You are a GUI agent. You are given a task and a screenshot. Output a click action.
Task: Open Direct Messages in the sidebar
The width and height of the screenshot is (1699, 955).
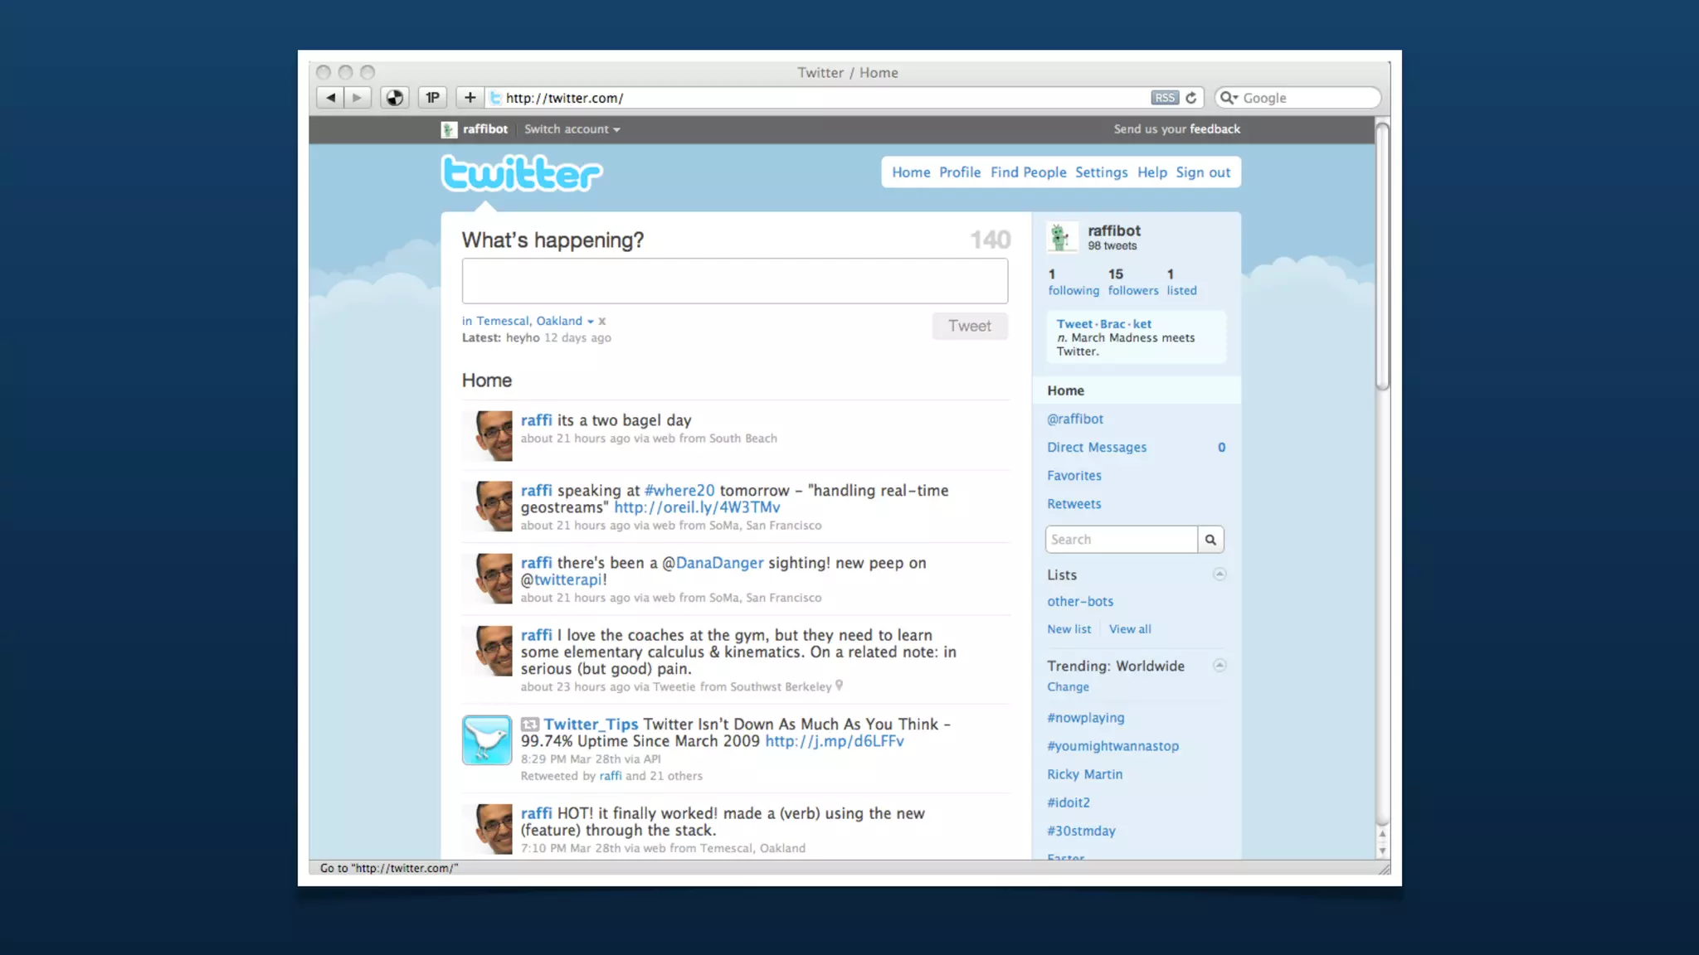pos(1096,448)
